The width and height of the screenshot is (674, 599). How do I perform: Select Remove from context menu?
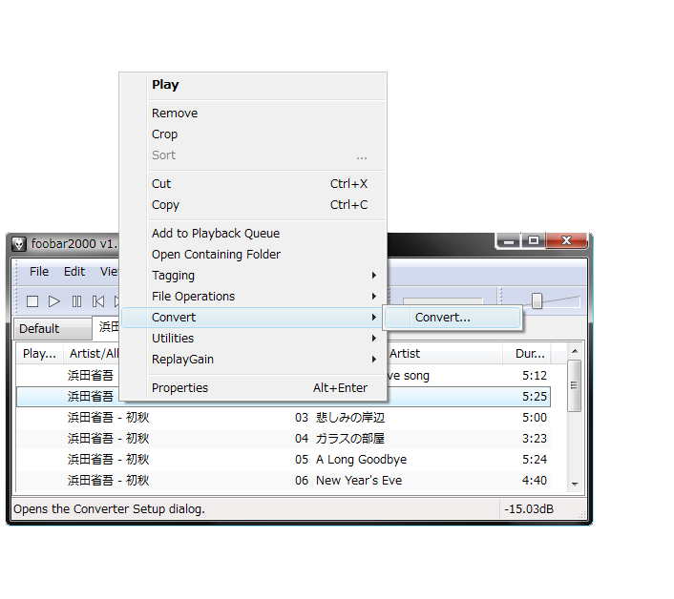tap(253, 114)
